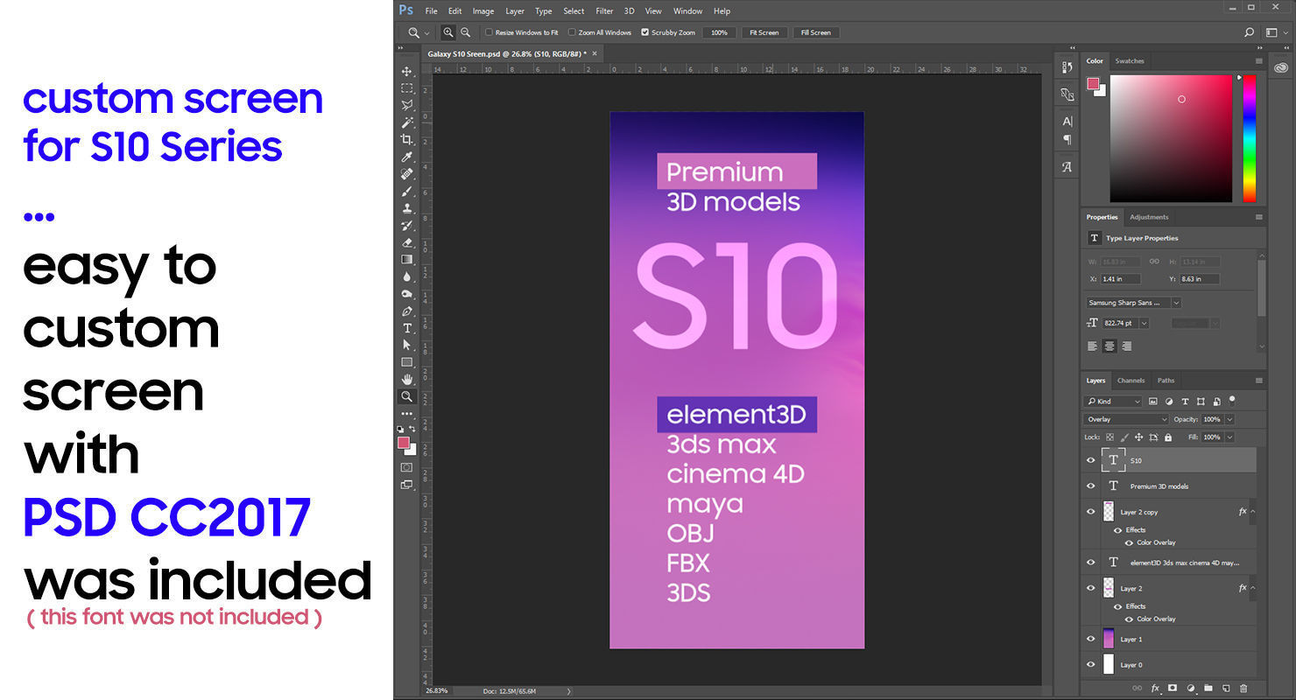
Task: Open the Opacity value dropdown arrow
Action: tap(1229, 419)
